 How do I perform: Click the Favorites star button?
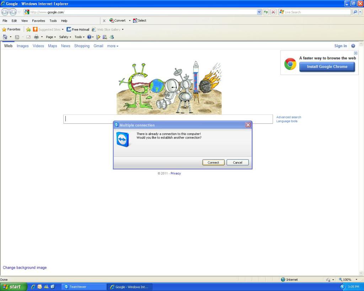coord(11,29)
